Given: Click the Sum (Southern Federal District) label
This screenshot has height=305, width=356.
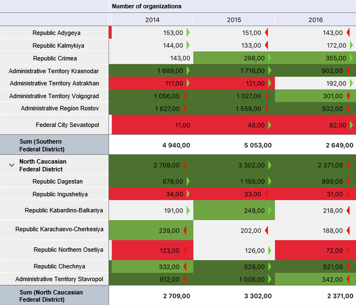Looking at the screenshot, I should [42, 145].
